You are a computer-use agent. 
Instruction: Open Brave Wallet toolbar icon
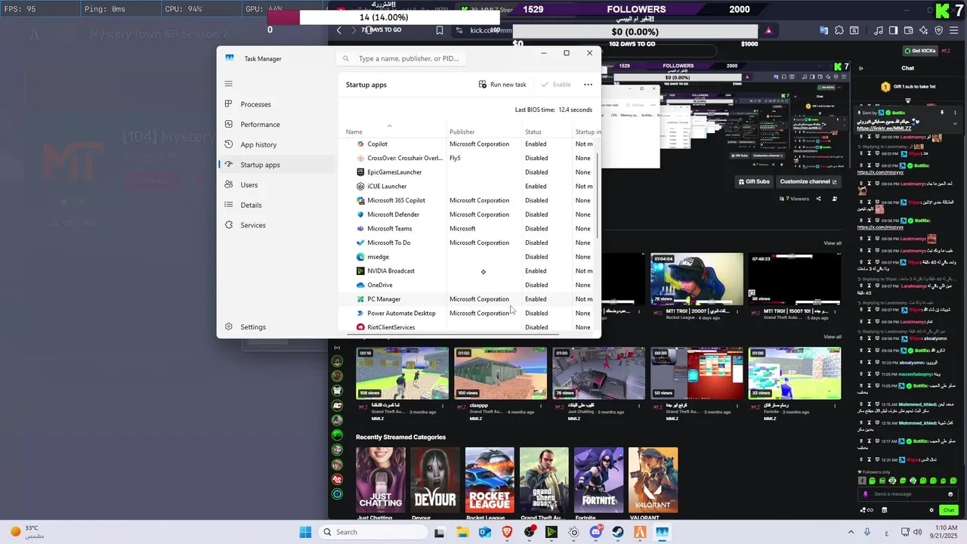[x=909, y=30]
